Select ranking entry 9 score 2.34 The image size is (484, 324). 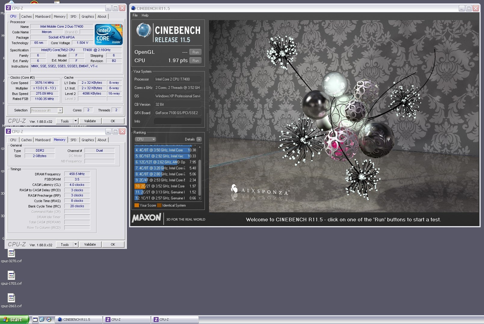[x=166, y=180]
